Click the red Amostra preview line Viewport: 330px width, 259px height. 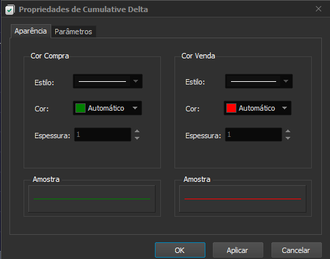pyautogui.click(x=242, y=199)
